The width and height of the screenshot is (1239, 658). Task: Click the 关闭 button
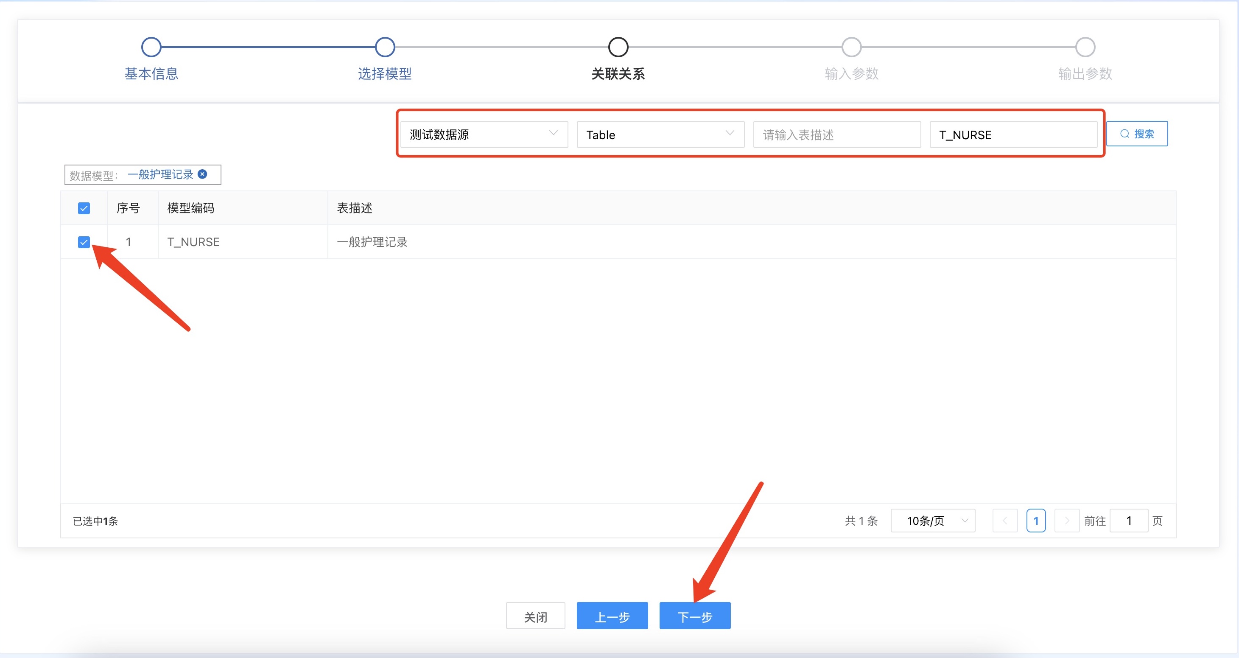point(535,616)
